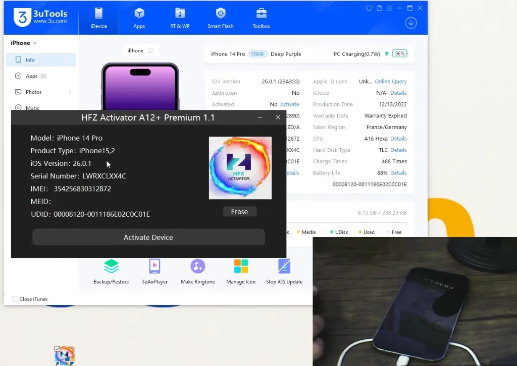Click the Media storage legend swatch
This screenshot has height=366, width=517.
[298, 232]
